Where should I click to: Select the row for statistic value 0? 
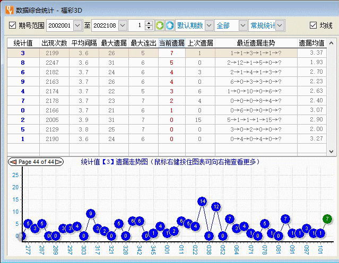[x=167, y=110]
